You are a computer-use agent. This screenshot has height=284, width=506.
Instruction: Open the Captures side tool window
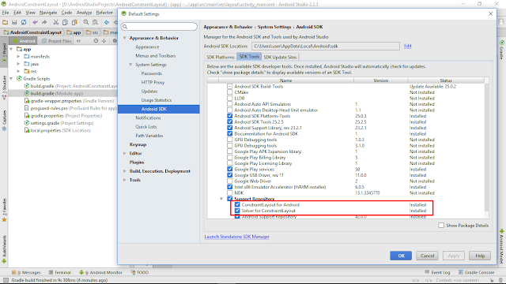point(4,120)
